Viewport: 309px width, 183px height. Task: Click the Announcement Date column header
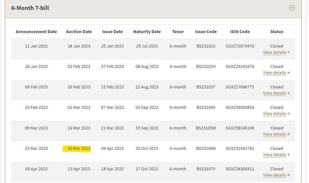point(36,32)
